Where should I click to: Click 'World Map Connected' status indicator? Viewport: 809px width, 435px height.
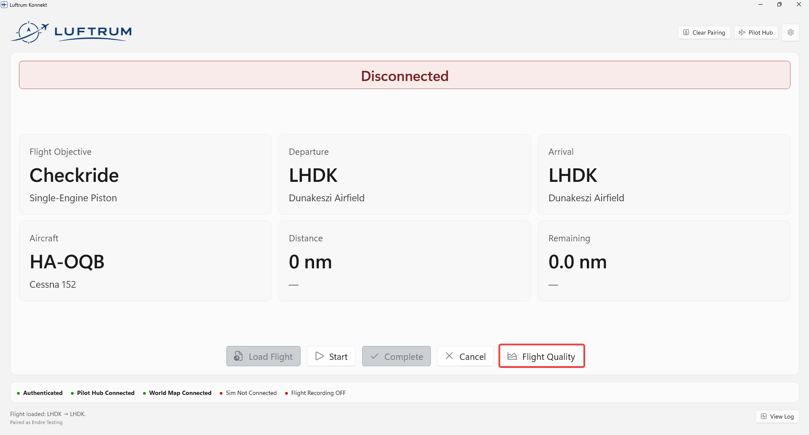(x=177, y=393)
